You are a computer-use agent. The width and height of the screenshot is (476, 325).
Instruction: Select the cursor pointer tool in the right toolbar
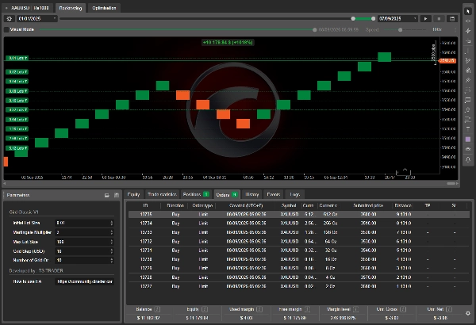tap(468, 11)
